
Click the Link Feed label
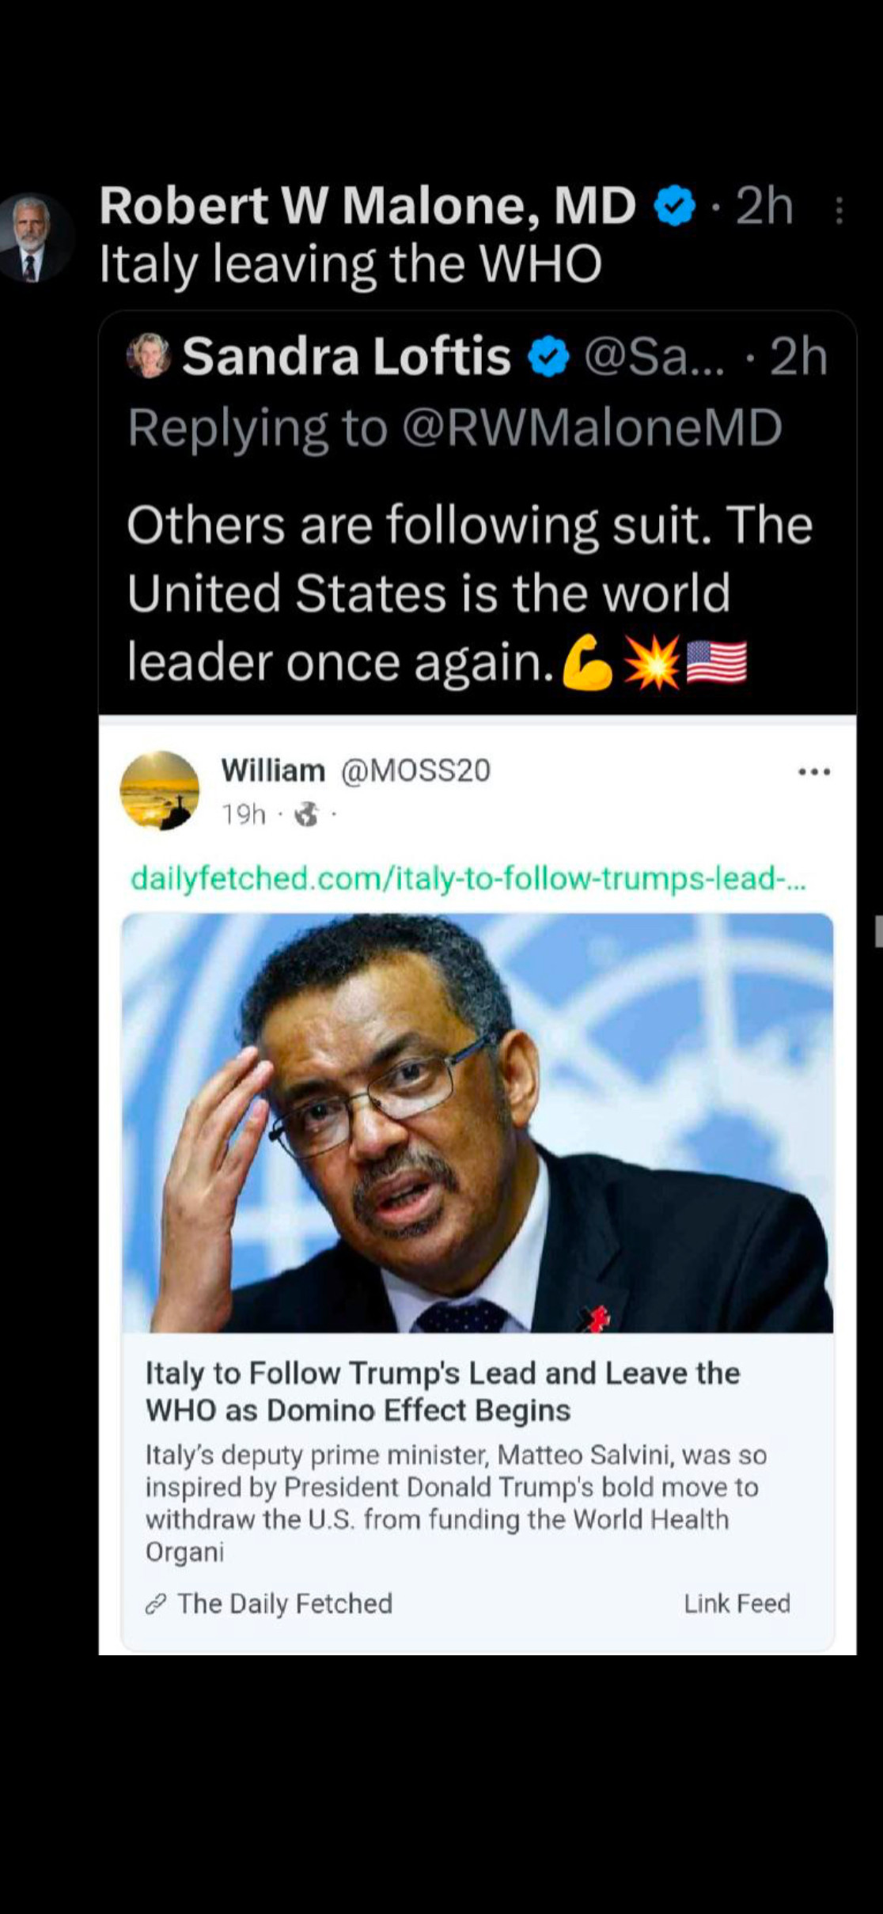[737, 1603]
